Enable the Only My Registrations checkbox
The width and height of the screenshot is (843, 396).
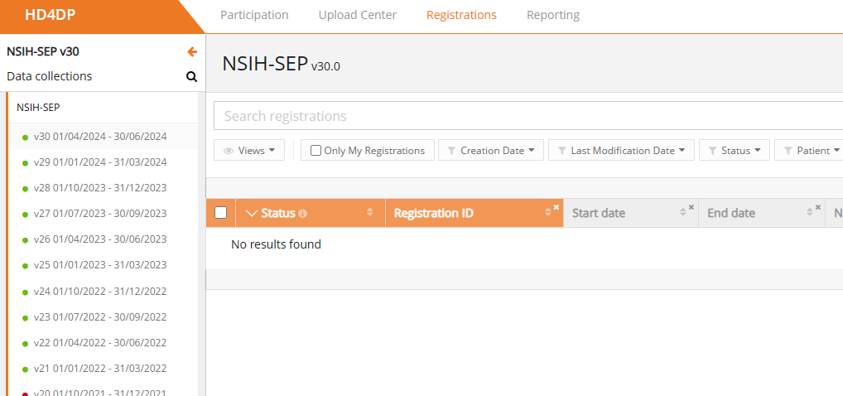(x=316, y=151)
